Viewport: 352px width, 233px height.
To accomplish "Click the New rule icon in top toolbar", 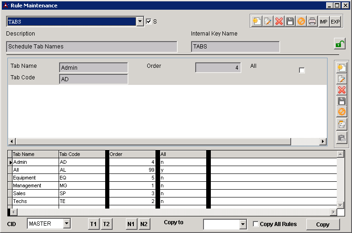I will pyautogui.click(x=257, y=22).
